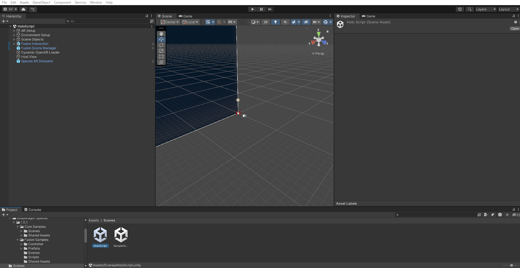The height and width of the screenshot is (268, 520).
Task: Open the Layers dropdown
Action: [x=486, y=9]
